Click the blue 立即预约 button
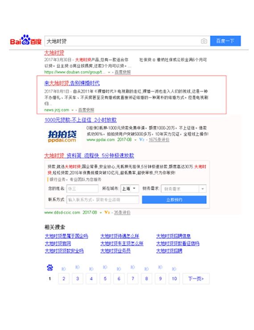254x330 pixels. point(174,199)
